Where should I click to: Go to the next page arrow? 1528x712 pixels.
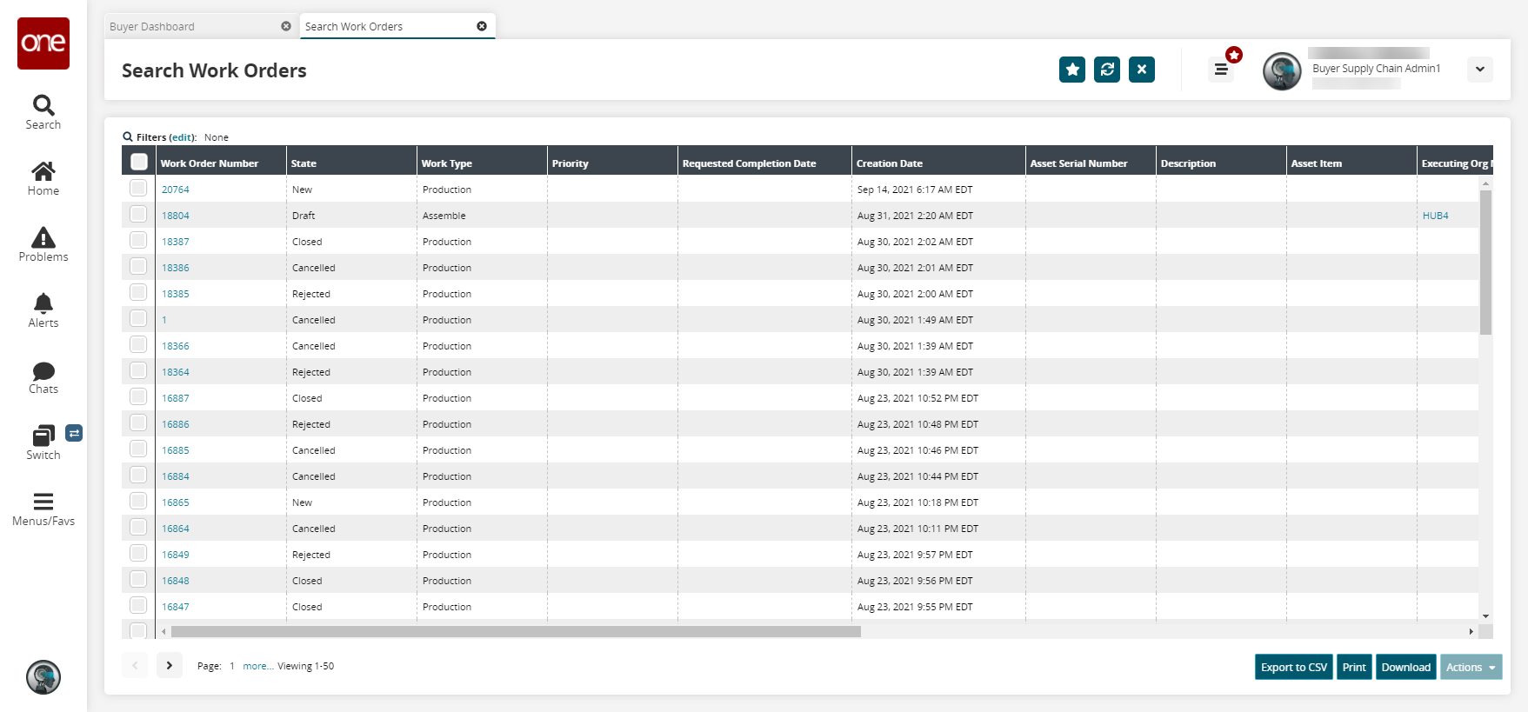[170, 665]
